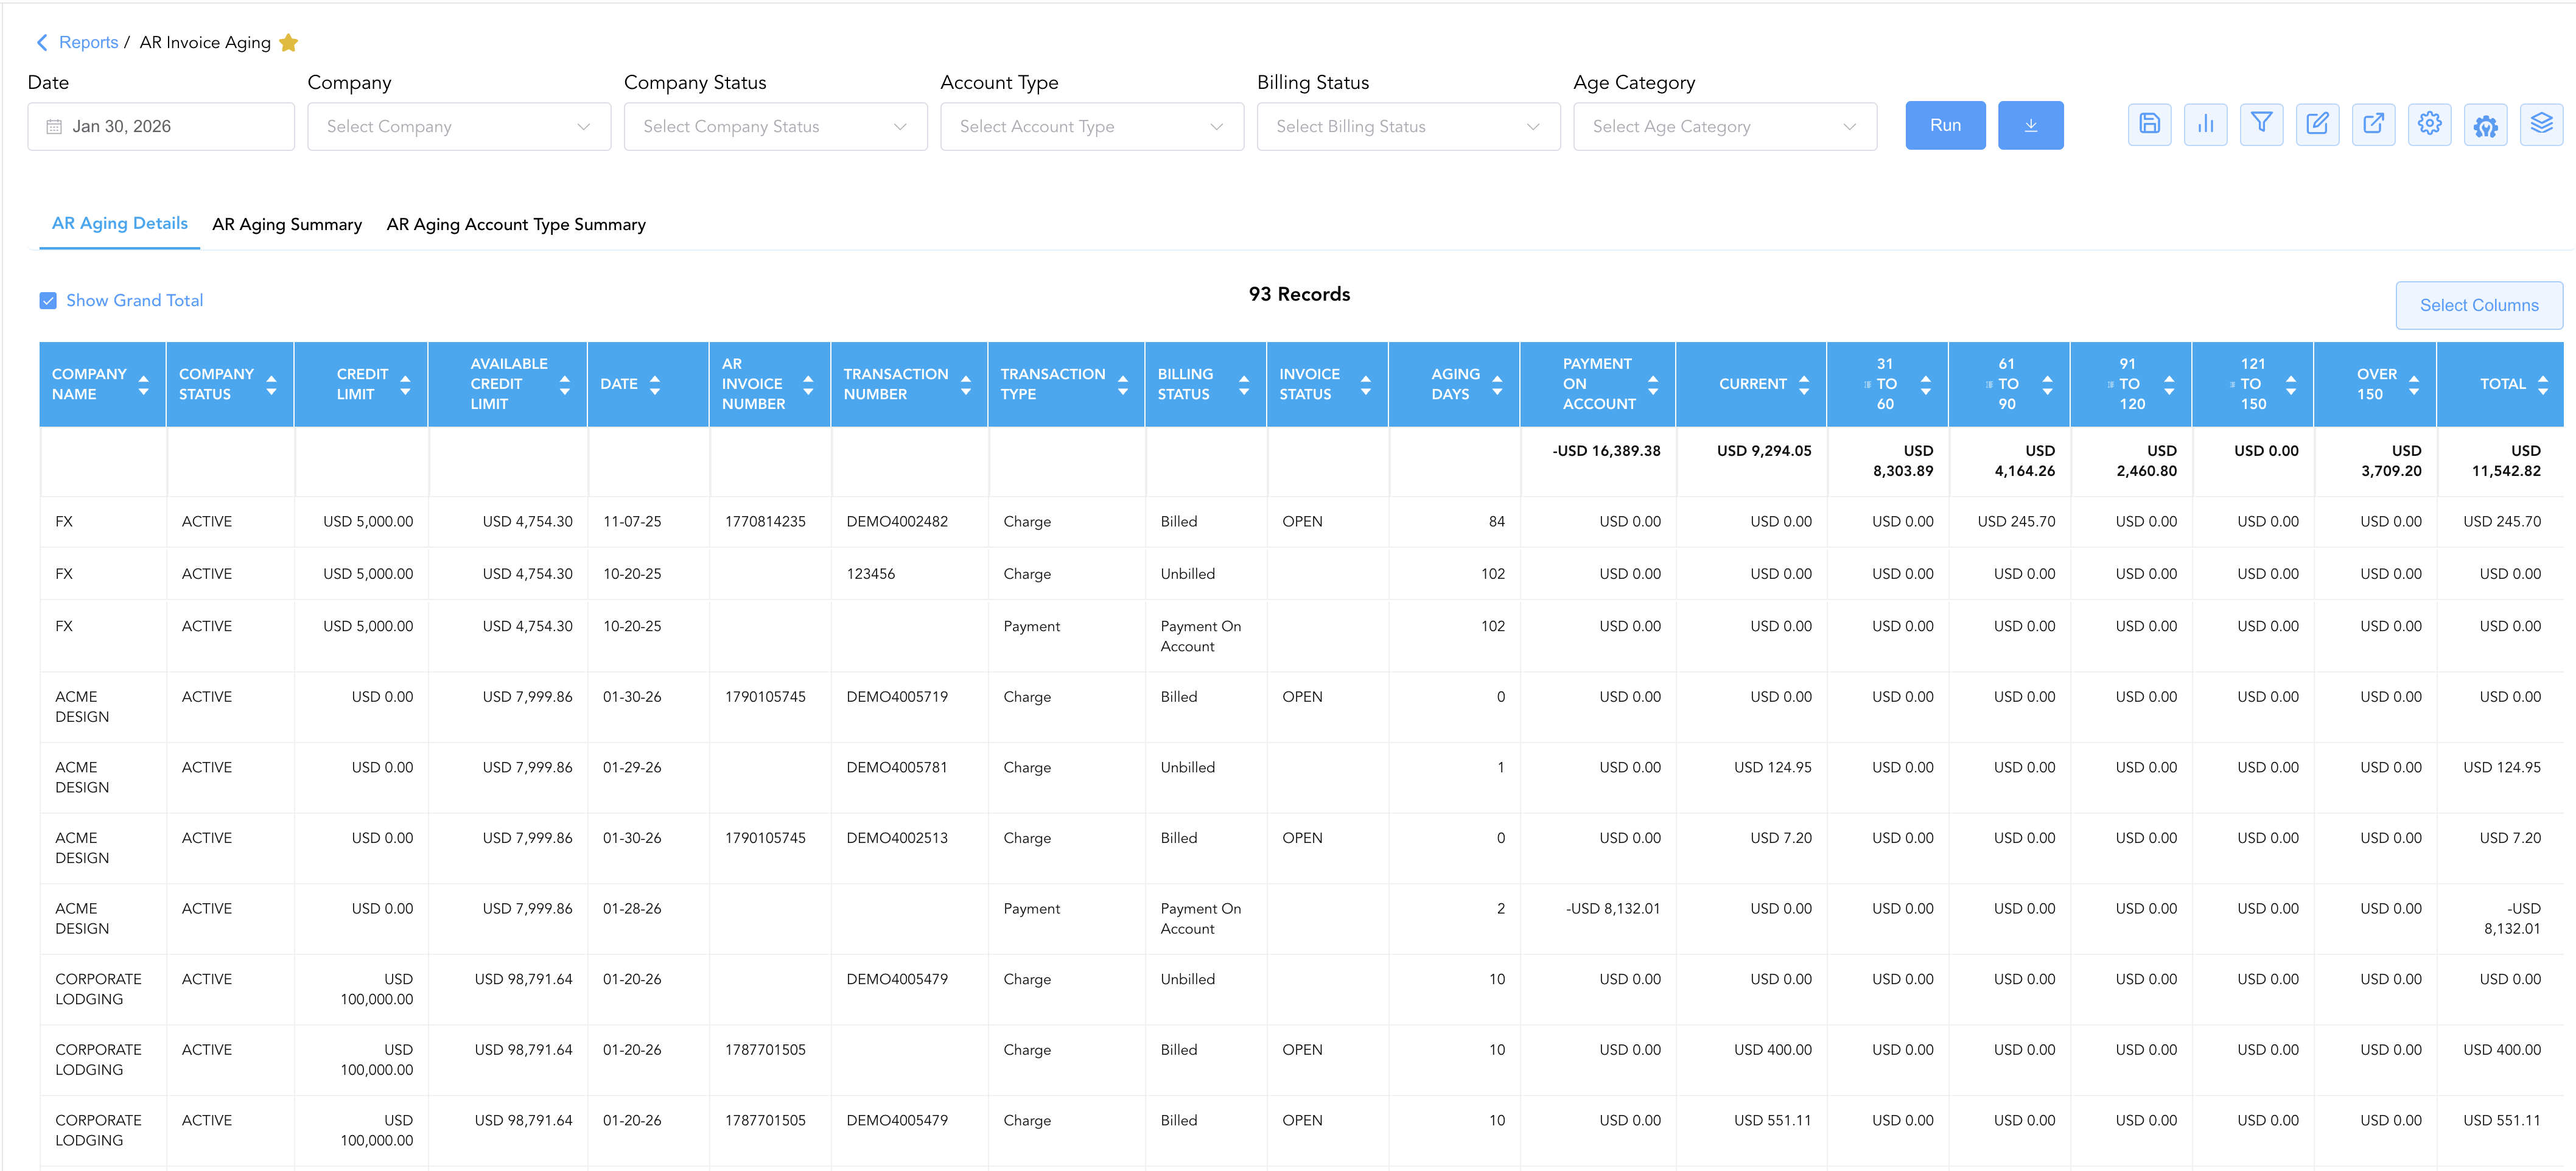
Task: Click the blue download arrow button
Action: click(x=2030, y=125)
